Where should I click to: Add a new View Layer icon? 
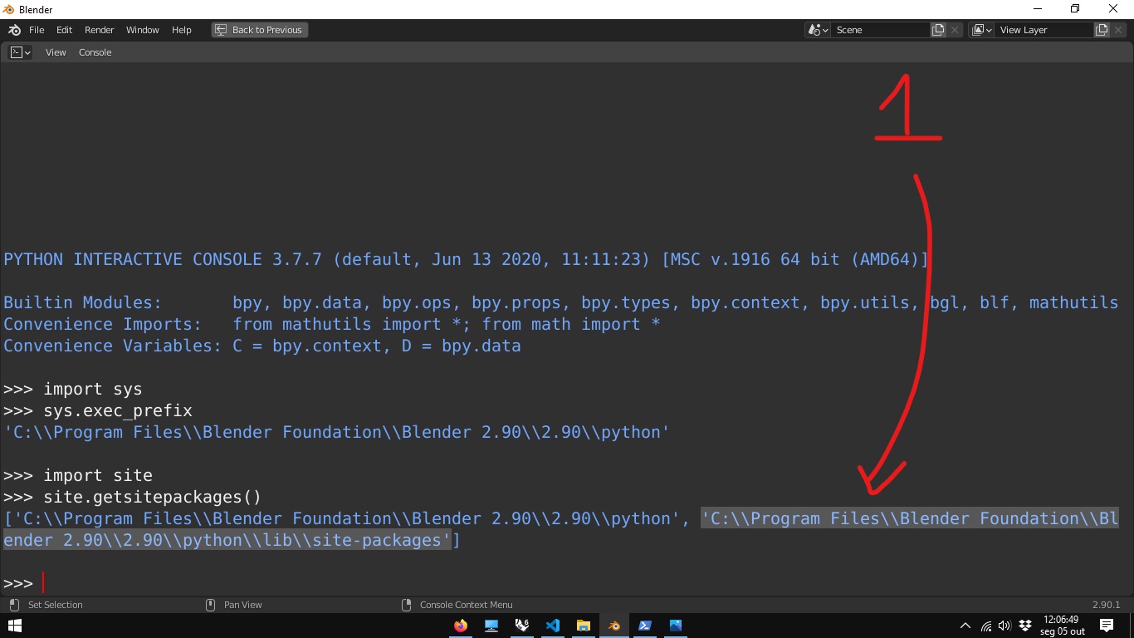(x=1102, y=30)
